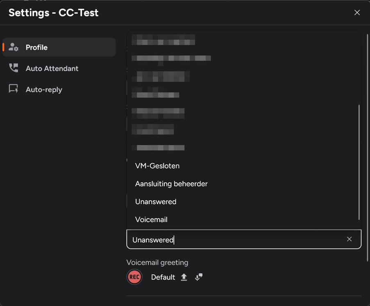Open the Auto Attendant settings tab
The image size is (370, 306).
pyautogui.click(x=52, y=68)
